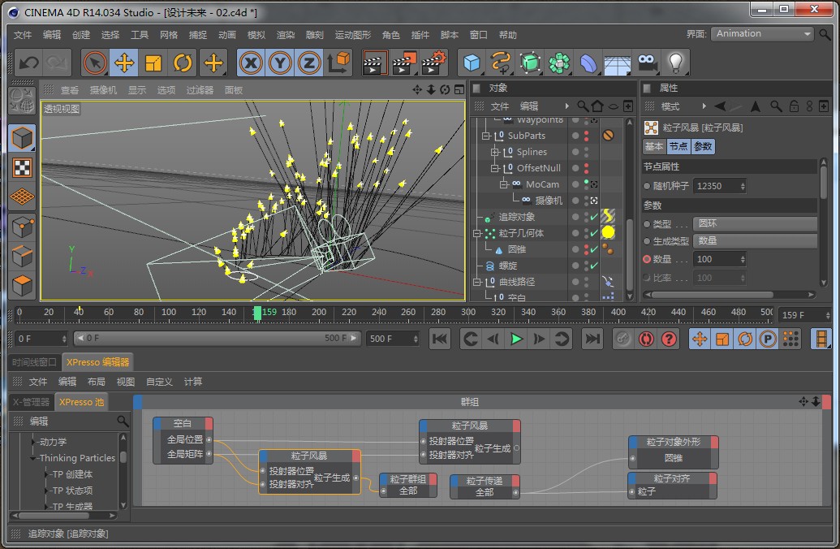Click the end frame field 500 F
840x549 pixels.
click(393, 339)
